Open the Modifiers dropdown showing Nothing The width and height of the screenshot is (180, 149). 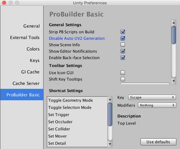[x=157, y=105]
